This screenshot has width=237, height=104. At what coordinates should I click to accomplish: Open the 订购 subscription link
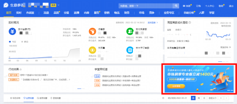click(x=198, y=6)
